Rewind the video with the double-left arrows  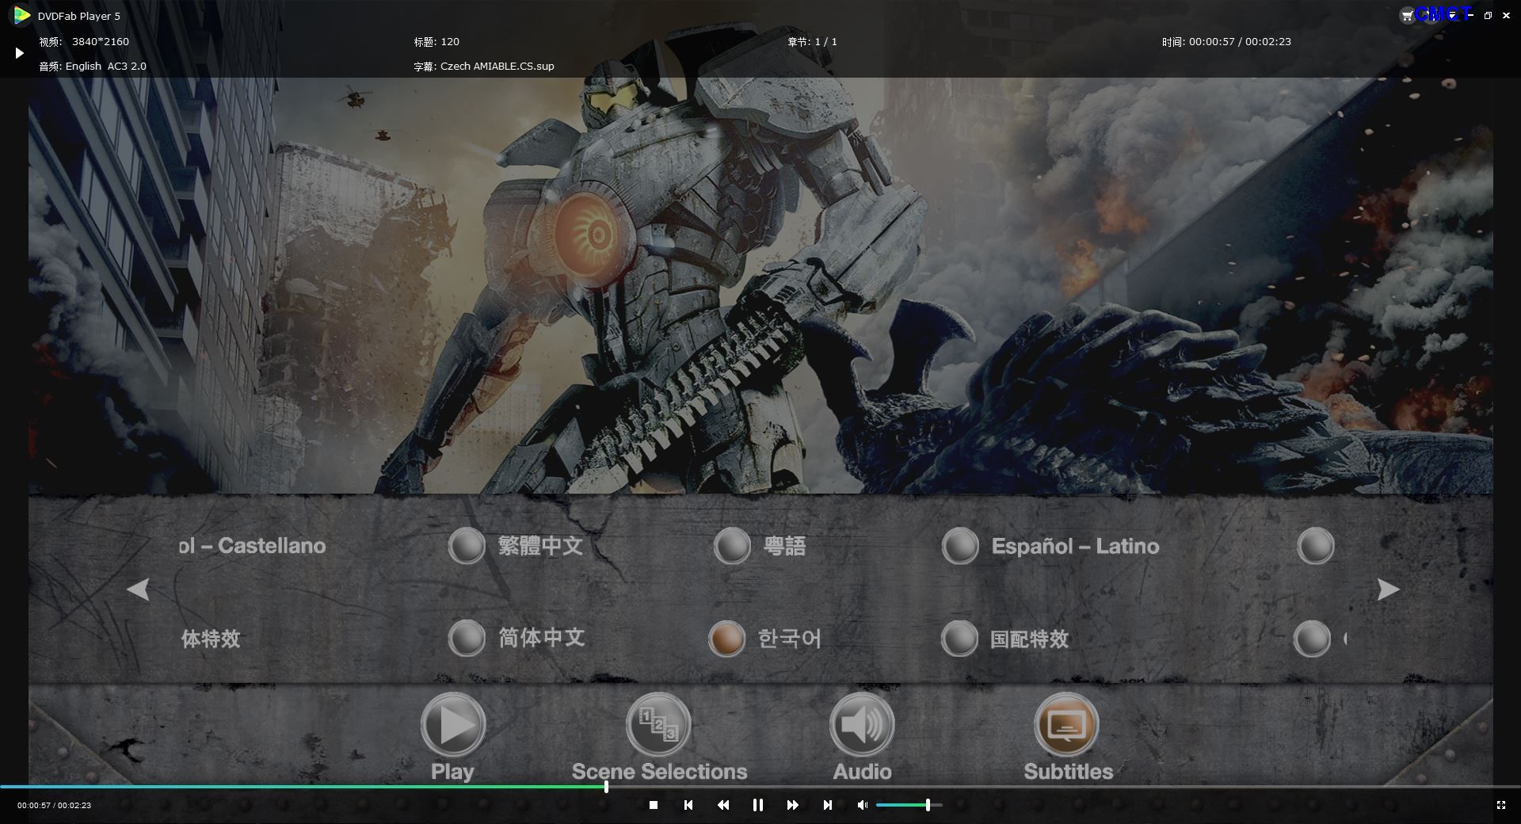[723, 805]
